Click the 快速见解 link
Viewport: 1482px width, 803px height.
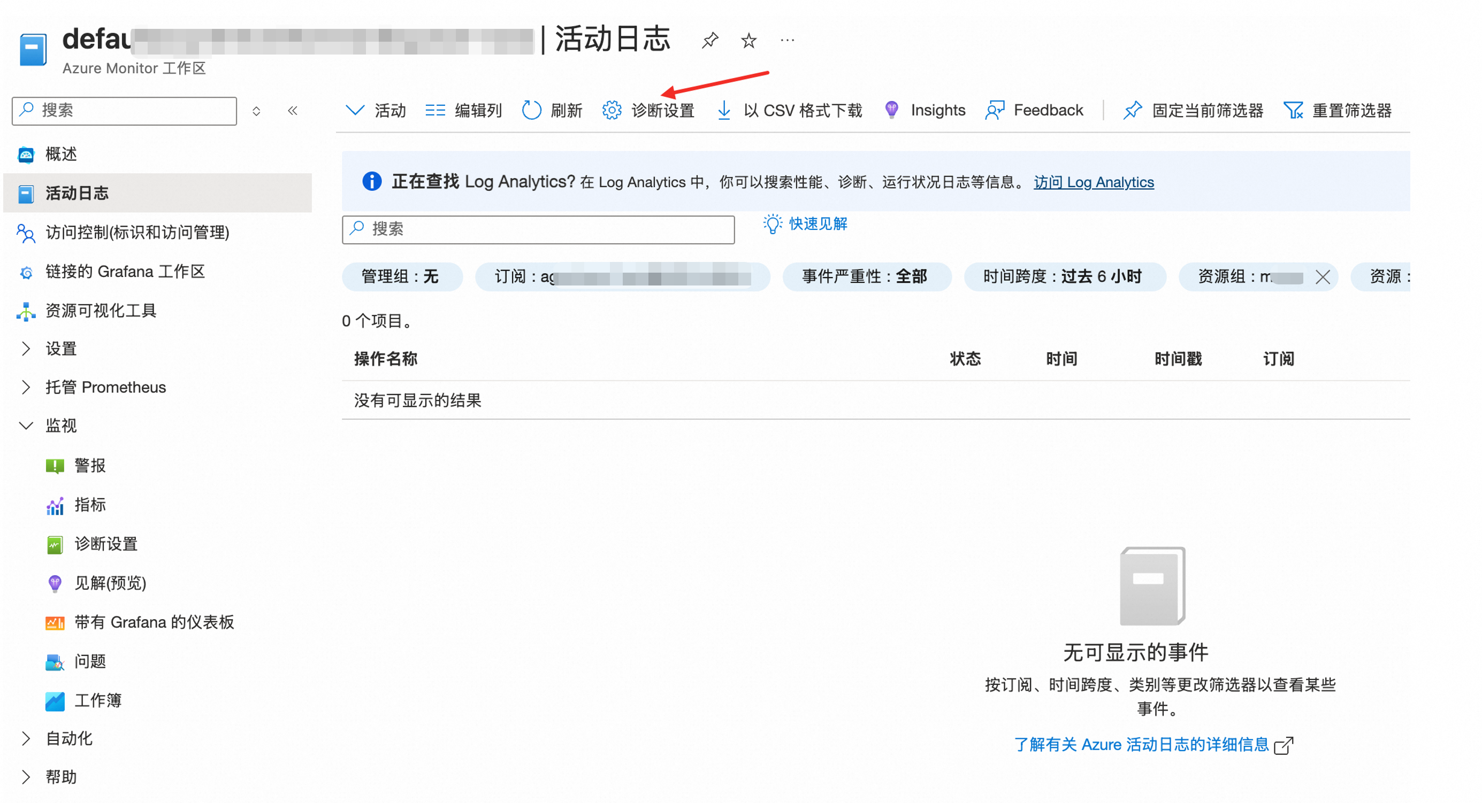pyautogui.click(x=805, y=223)
